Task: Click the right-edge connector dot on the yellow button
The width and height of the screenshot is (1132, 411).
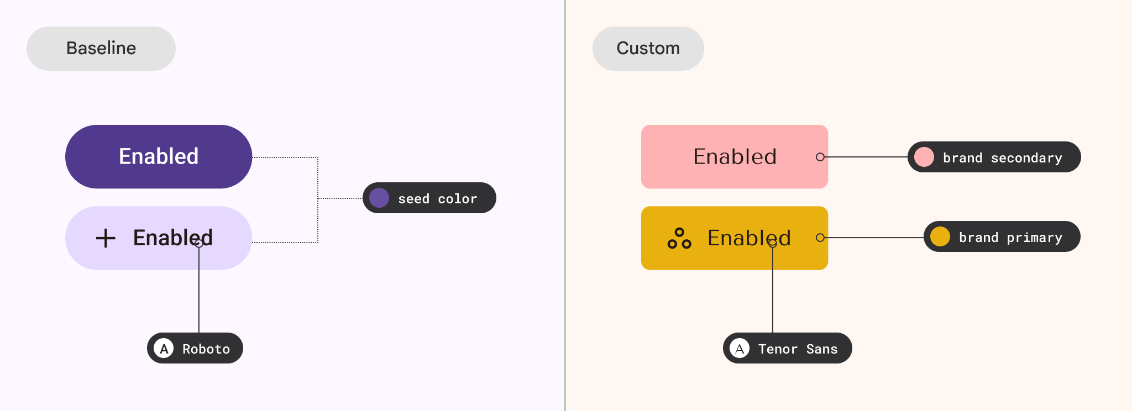Action: point(820,238)
